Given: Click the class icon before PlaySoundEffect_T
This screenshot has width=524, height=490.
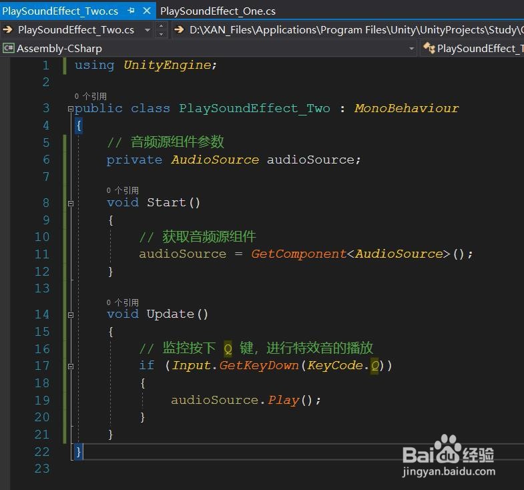Looking at the screenshot, I should click(429, 48).
